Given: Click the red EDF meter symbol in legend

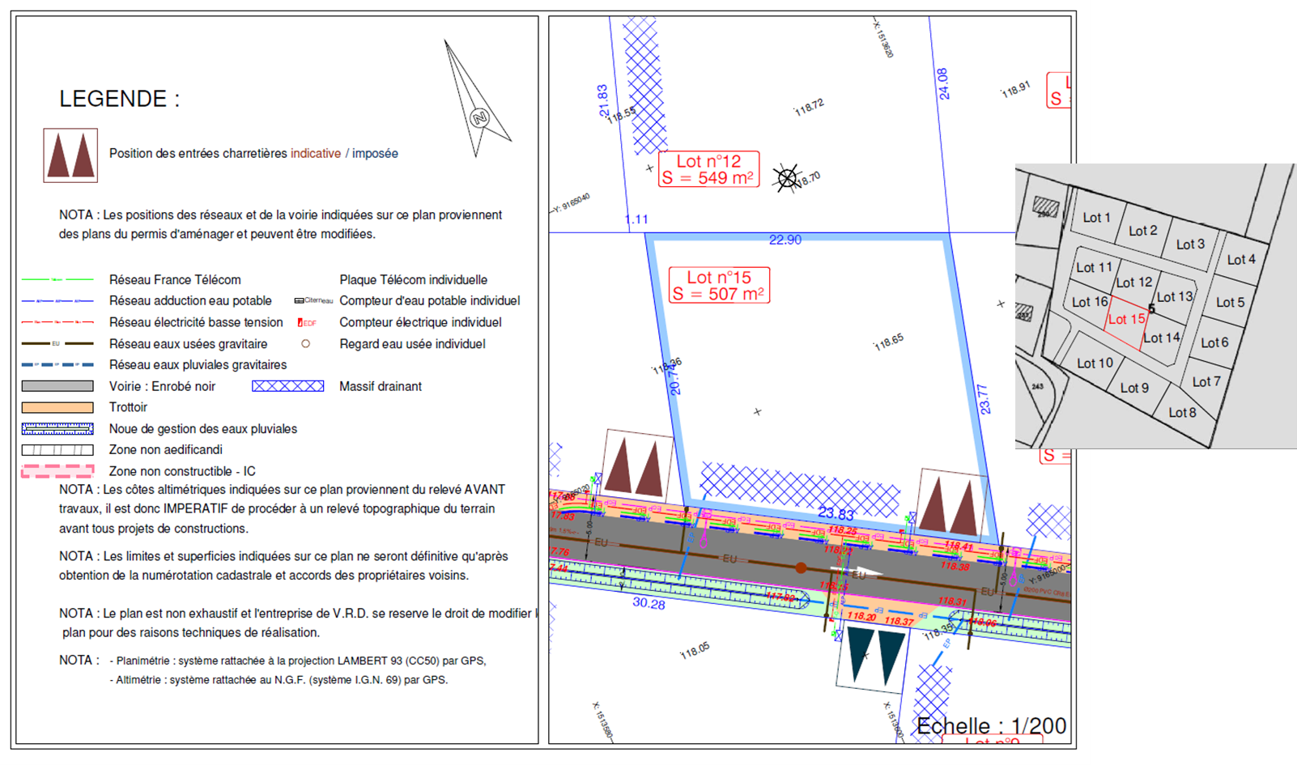Looking at the screenshot, I should pyautogui.click(x=307, y=322).
